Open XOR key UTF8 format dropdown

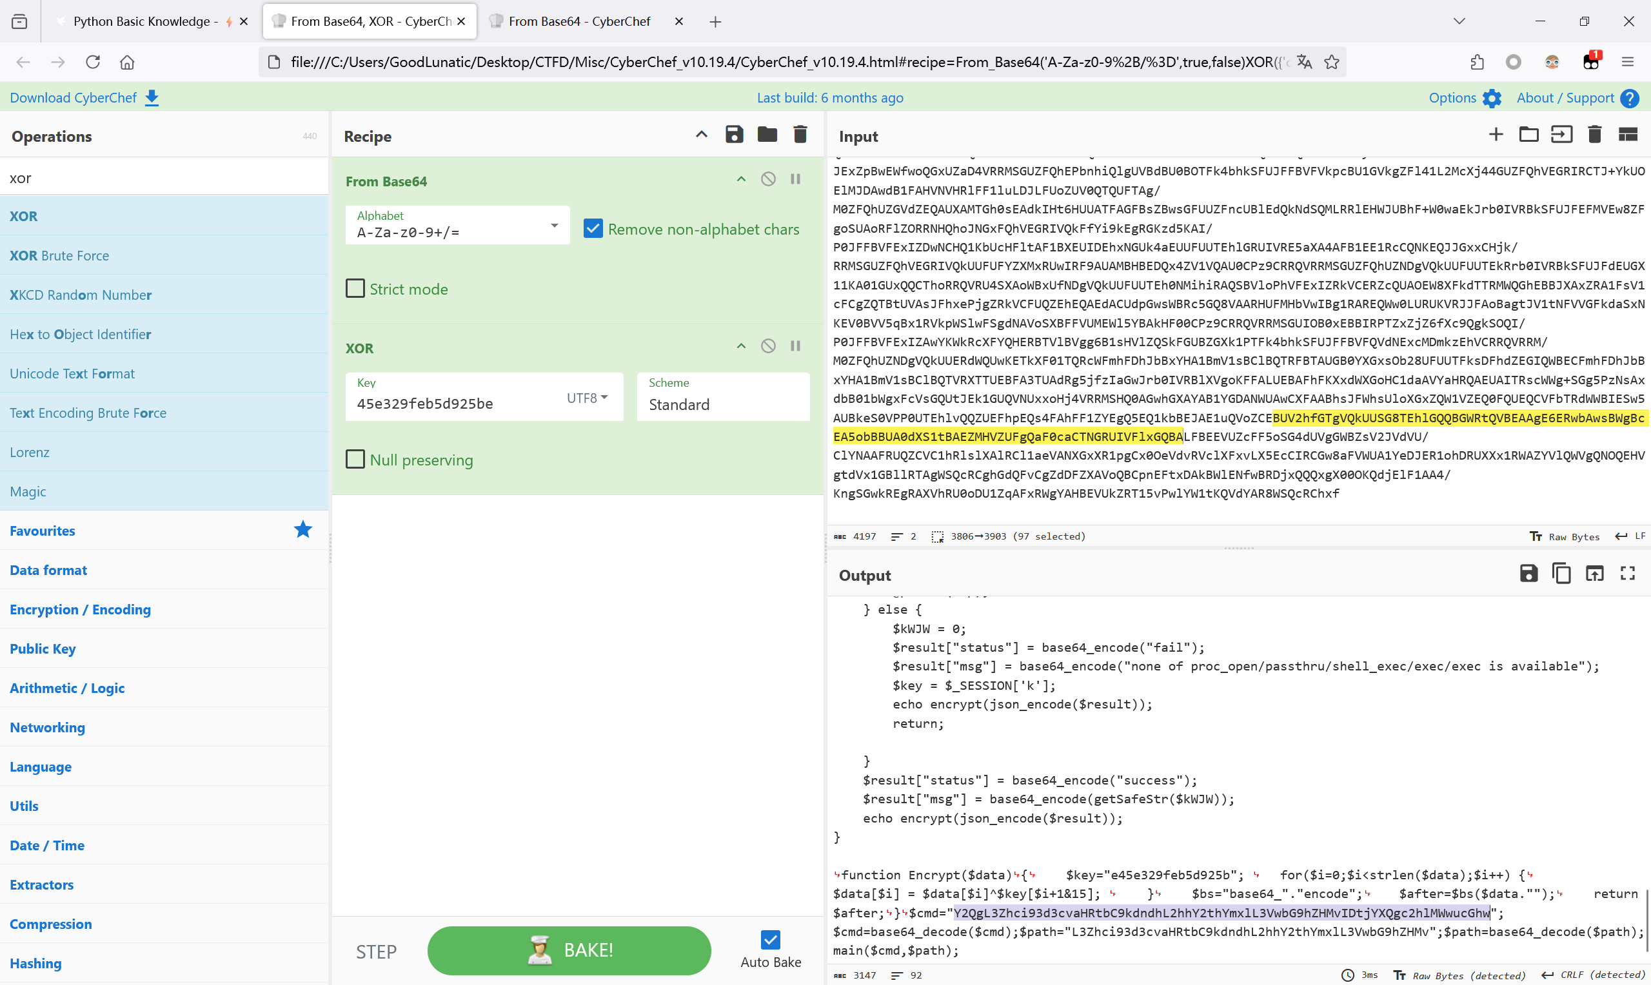[x=587, y=398]
